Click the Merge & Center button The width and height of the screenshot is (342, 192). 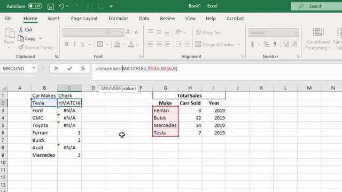point(215,44)
